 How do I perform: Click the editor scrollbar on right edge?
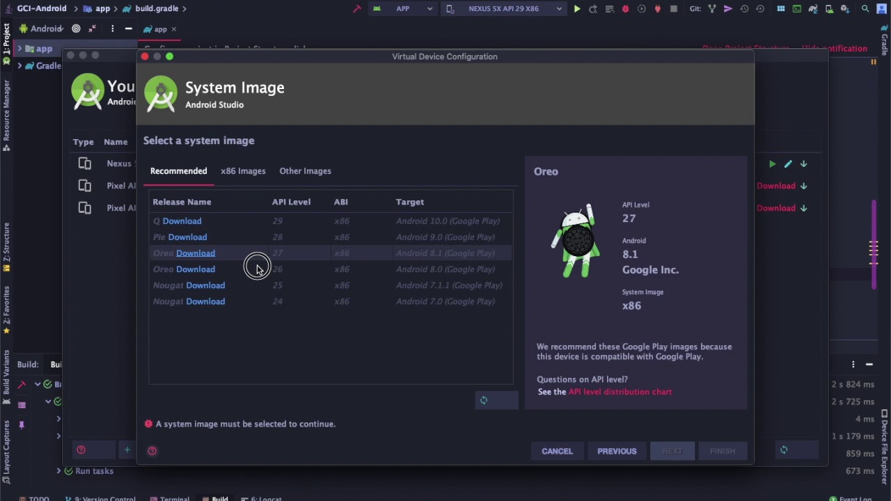874,244
